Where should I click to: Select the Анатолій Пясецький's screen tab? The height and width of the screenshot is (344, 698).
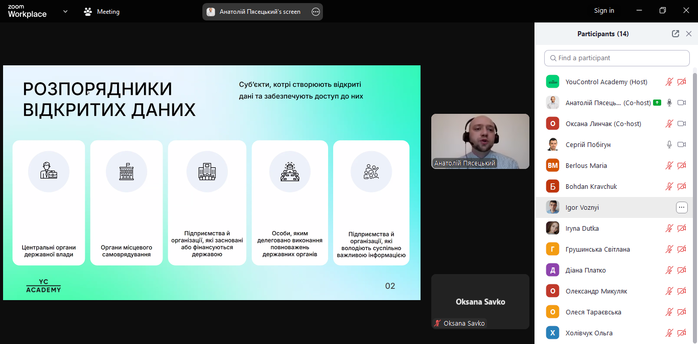point(260,12)
